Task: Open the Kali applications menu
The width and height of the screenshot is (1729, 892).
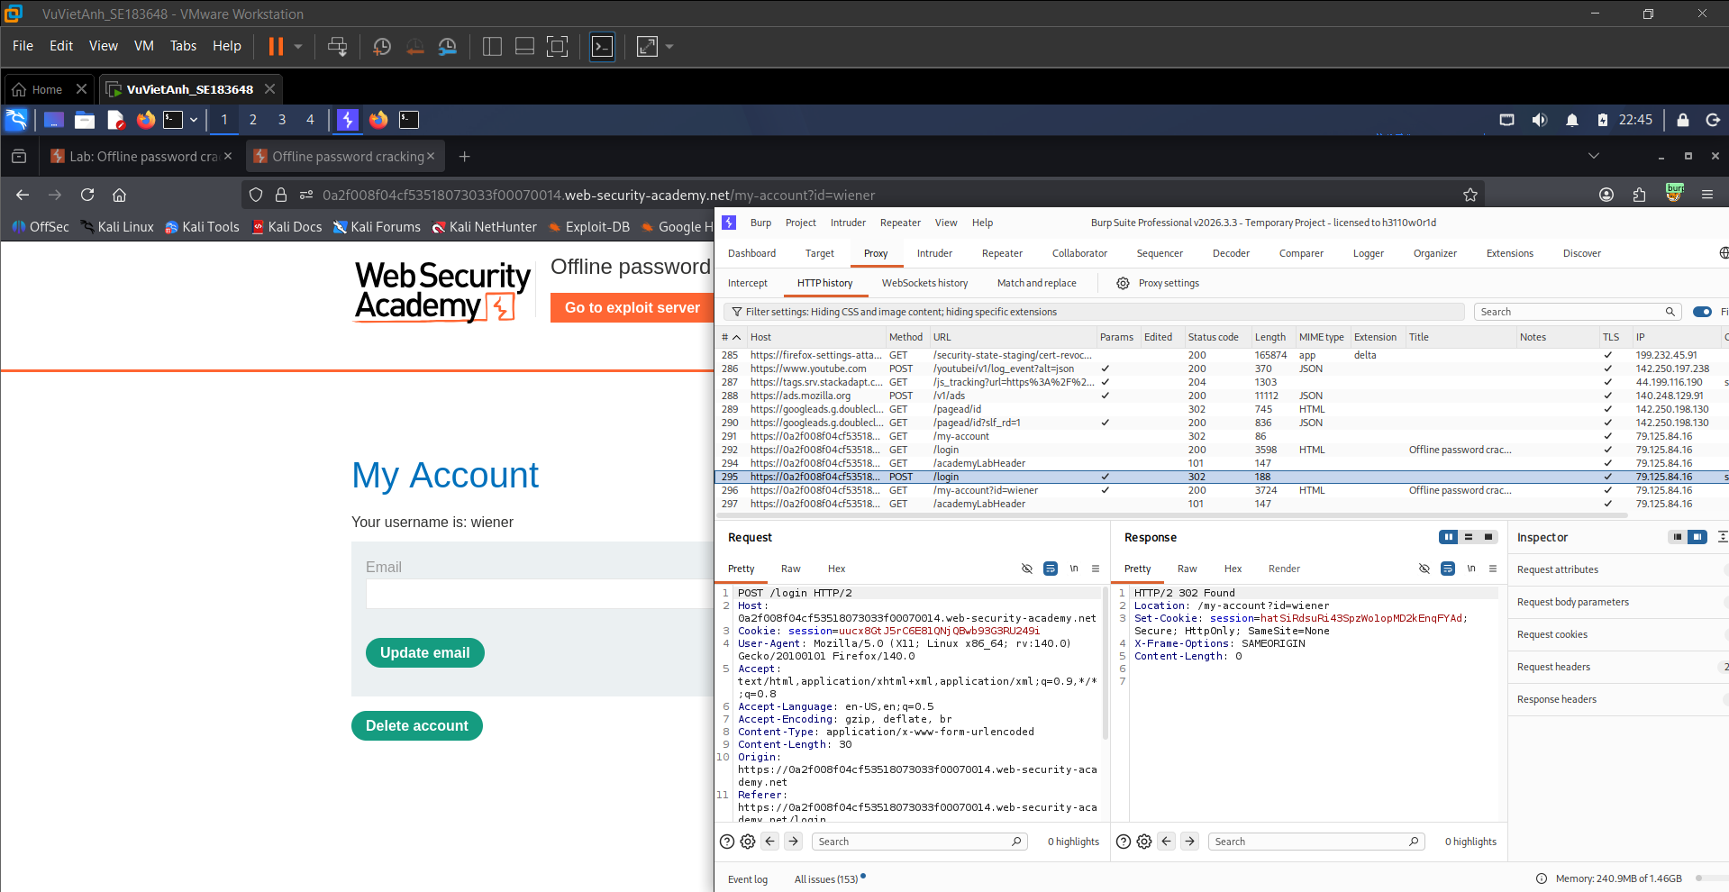Action: (x=16, y=120)
